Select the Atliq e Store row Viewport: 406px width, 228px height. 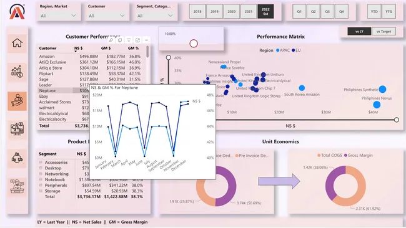91,68
